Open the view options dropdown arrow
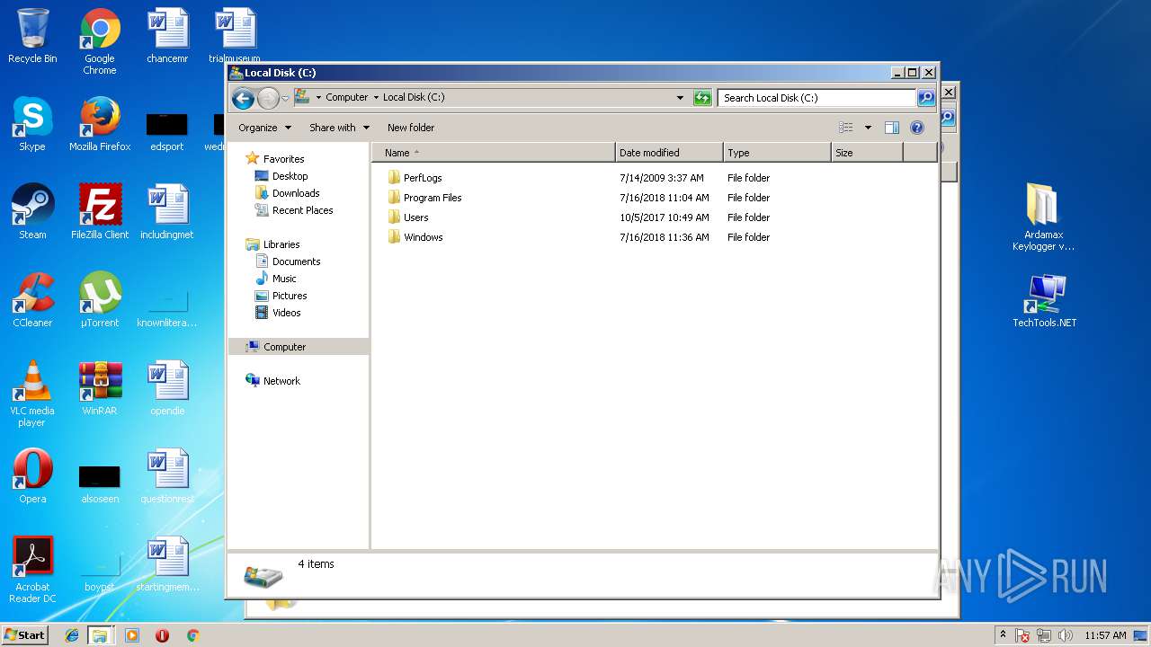The image size is (1151, 647). tap(868, 128)
